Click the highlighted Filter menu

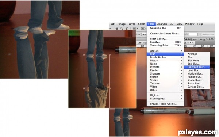(x=151, y=24)
